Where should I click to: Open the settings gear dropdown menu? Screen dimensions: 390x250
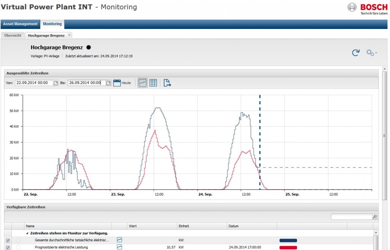(x=371, y=53)
